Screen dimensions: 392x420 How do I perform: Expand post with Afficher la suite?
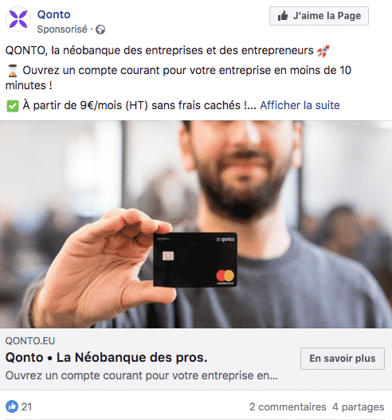(300, 105)
